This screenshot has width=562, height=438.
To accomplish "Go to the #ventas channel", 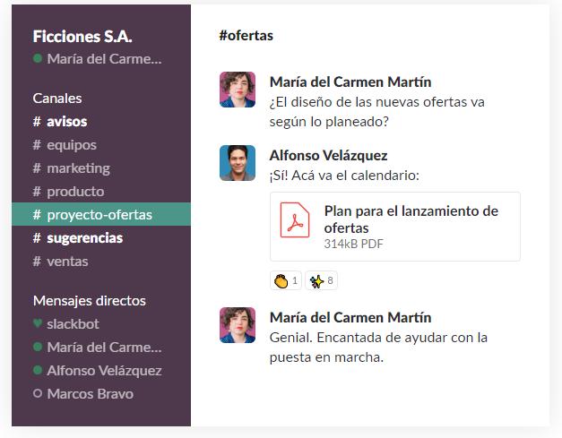I will 67,261.
